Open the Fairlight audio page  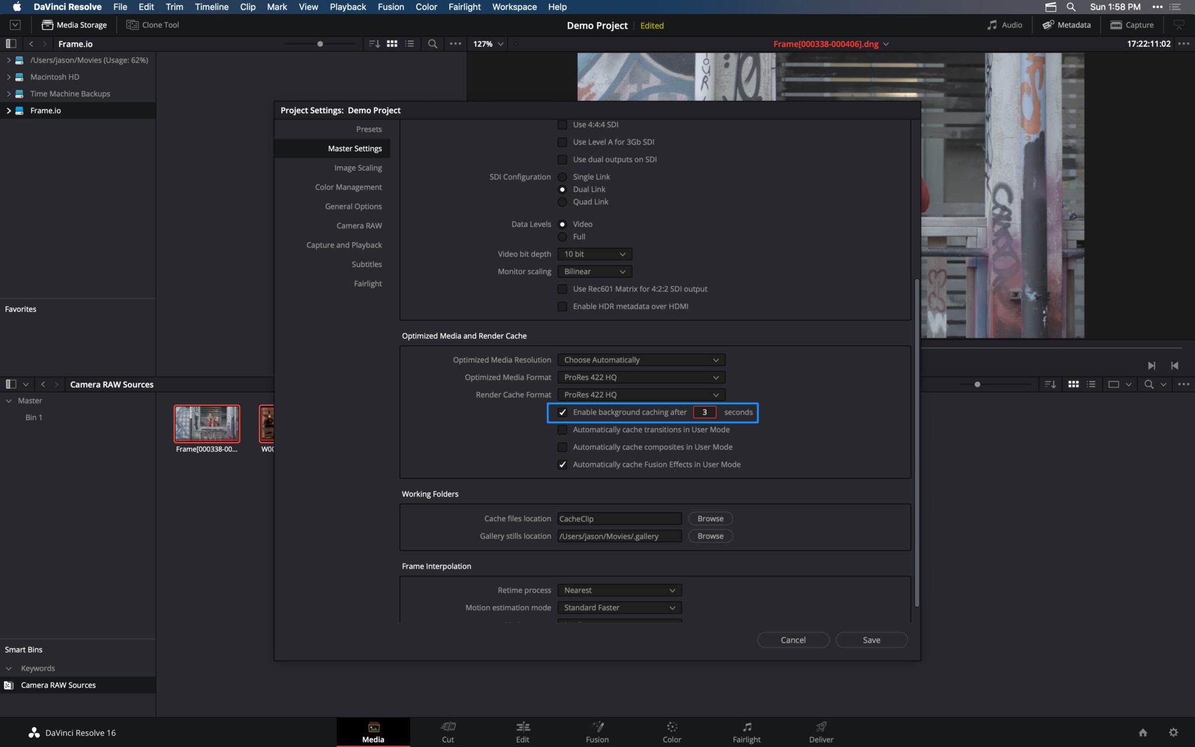click(x=746, y=731)
